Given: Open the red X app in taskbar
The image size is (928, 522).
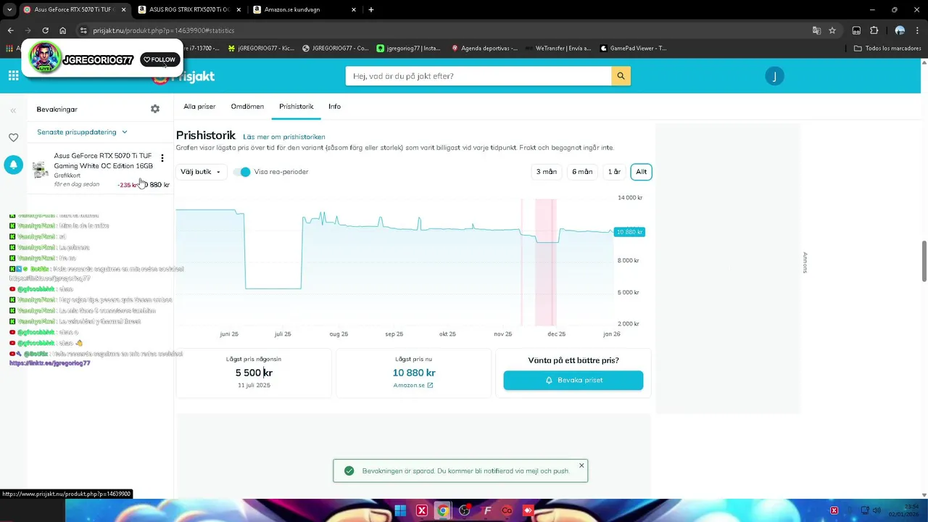Looking at the screenshot, I should 421,510.
